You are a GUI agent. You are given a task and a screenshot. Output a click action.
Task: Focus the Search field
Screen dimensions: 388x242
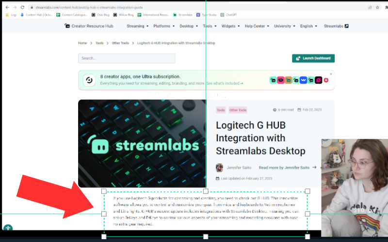pos(127,58)
